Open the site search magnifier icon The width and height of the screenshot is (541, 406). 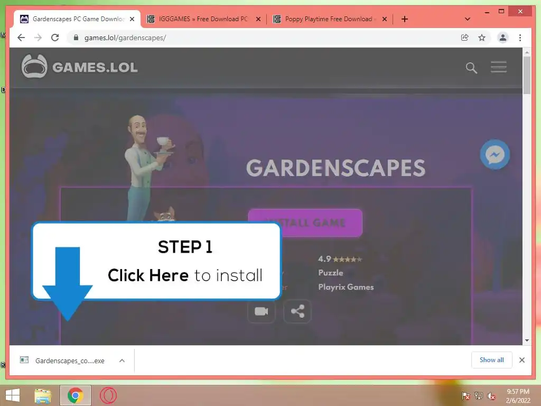coord(471,68)
